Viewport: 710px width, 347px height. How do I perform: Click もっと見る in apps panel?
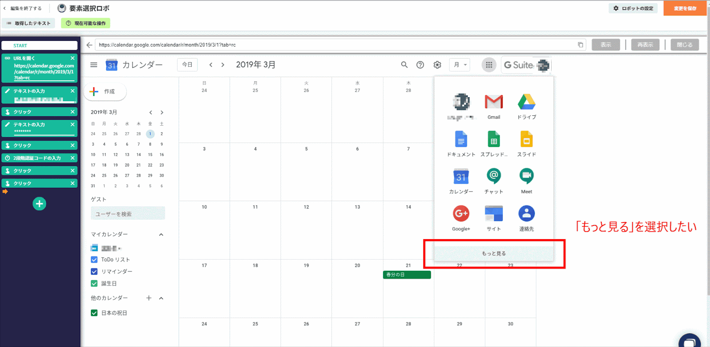(x=494, y=253)
